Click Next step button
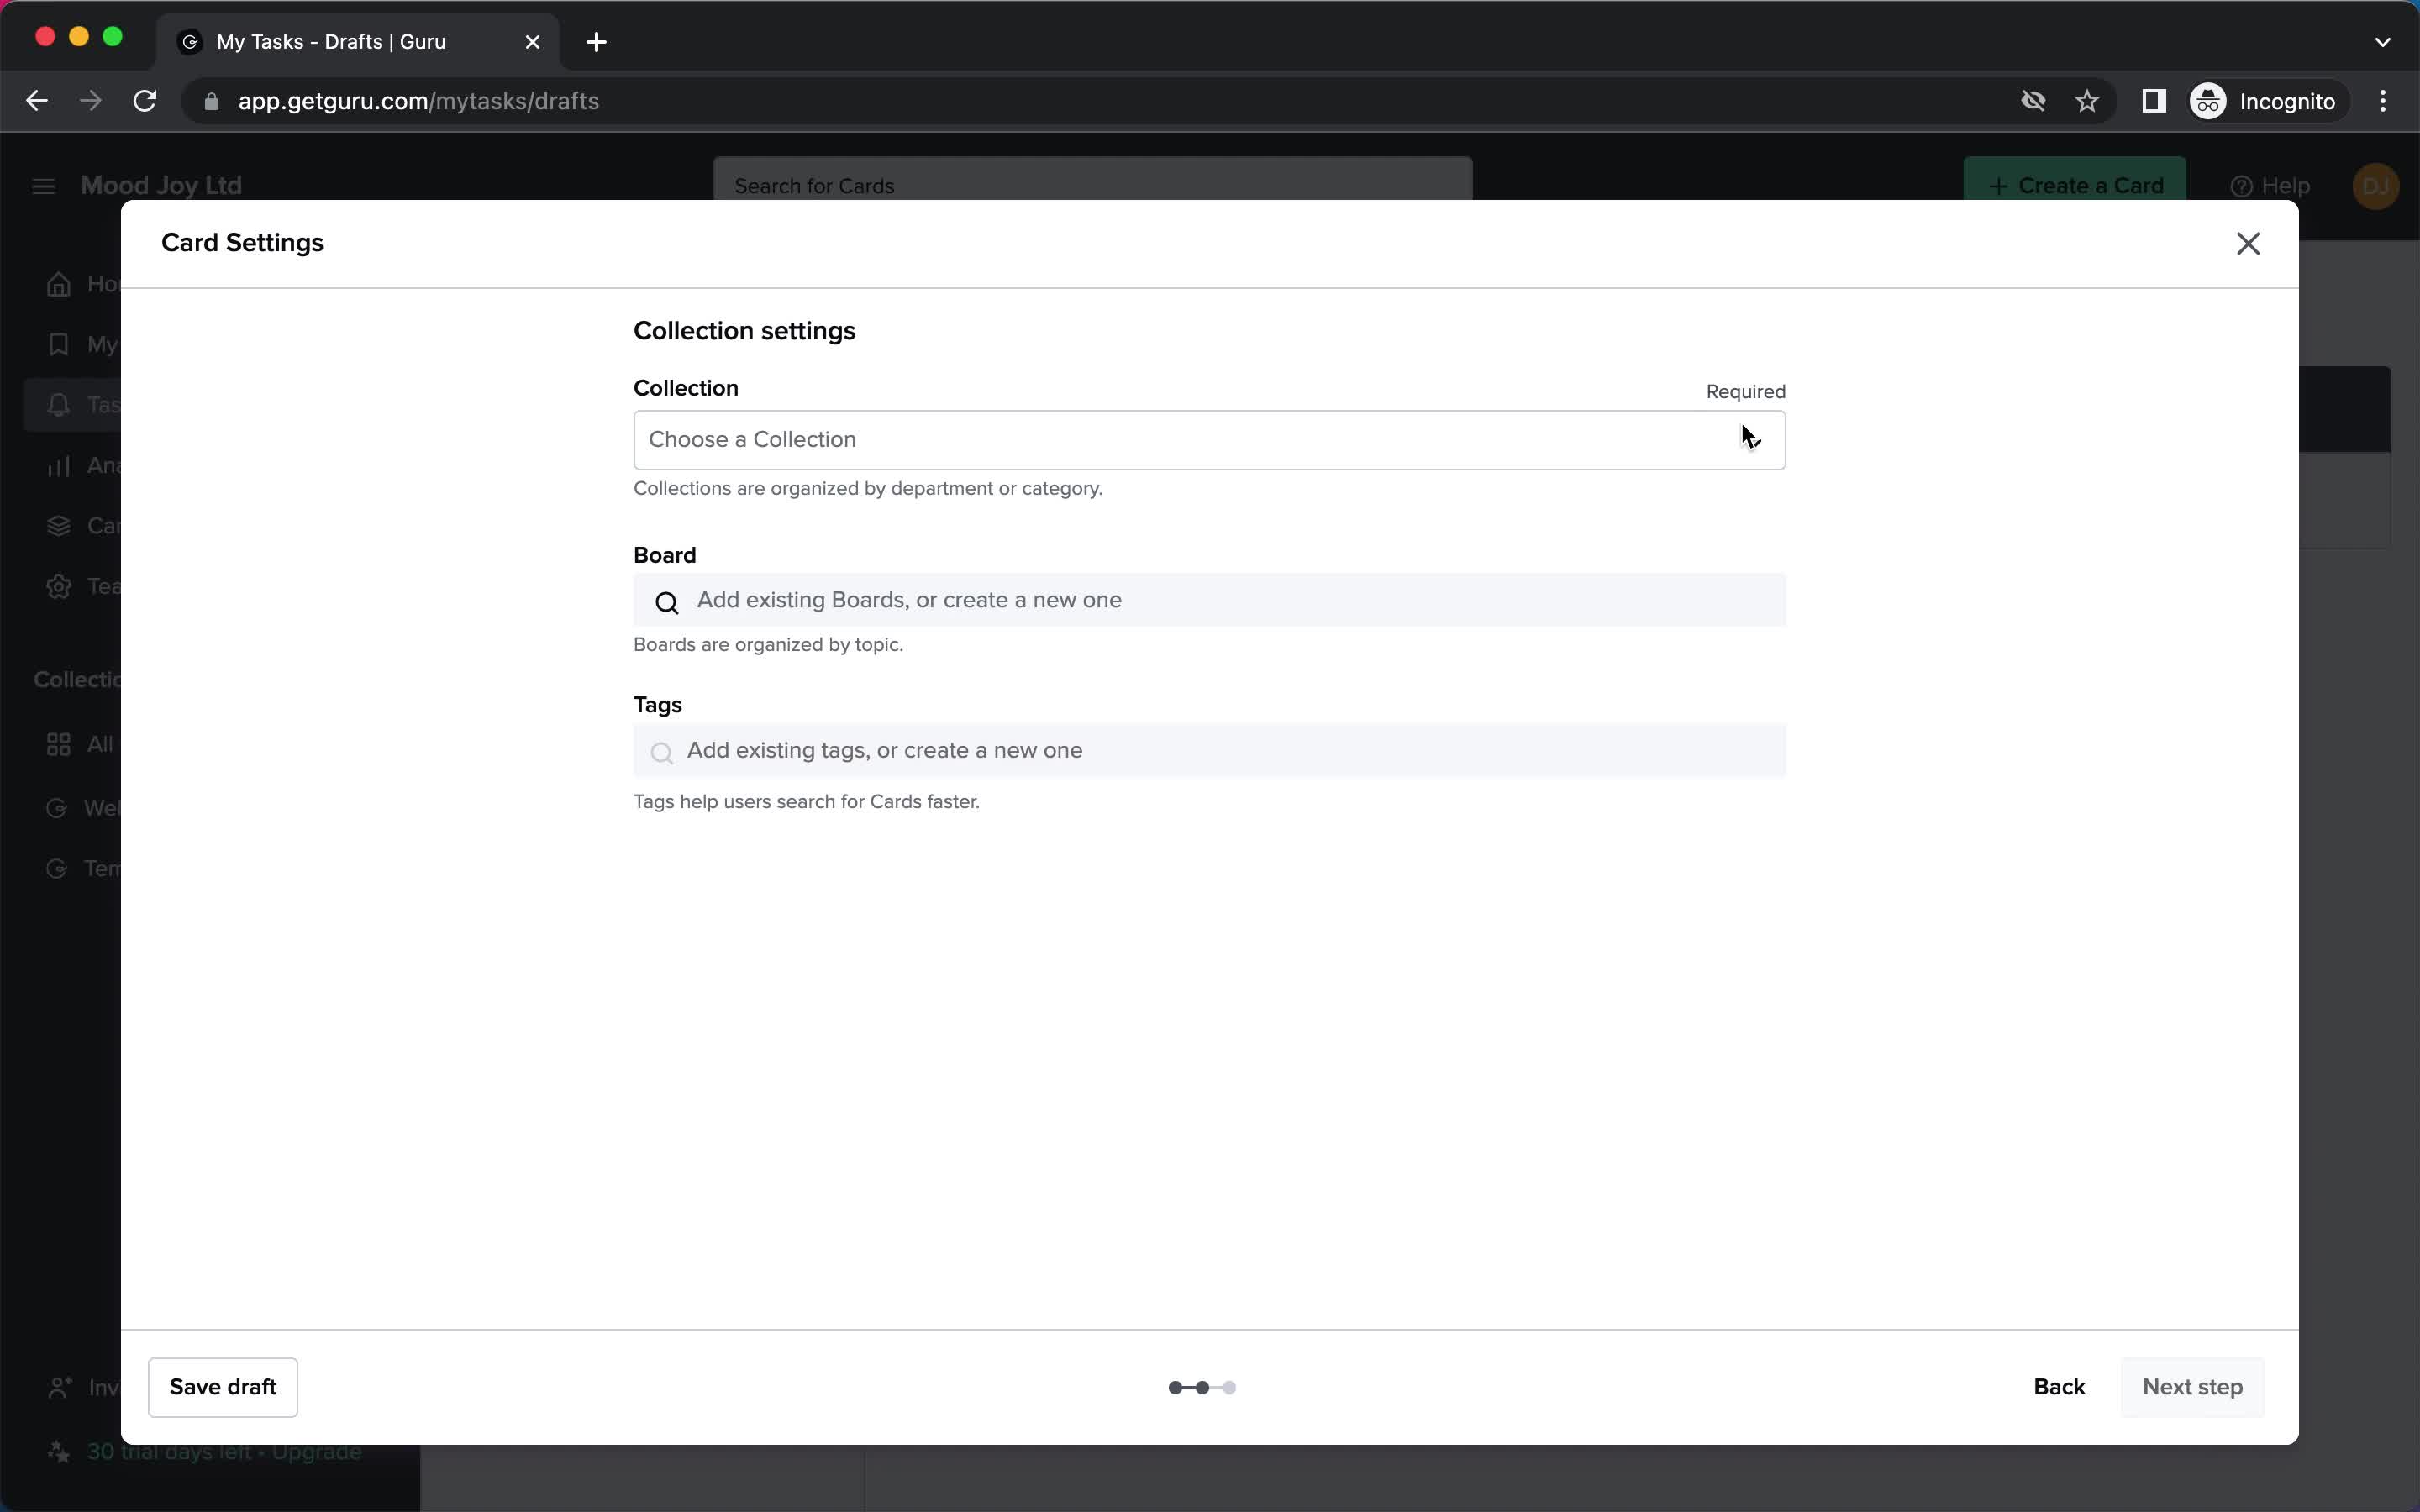The image size is (2420, 1512). (x=2191, y=1387)
